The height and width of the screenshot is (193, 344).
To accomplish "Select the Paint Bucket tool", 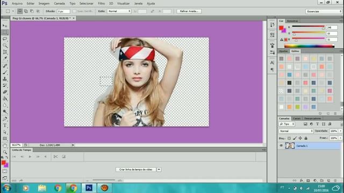I will 5,99.
